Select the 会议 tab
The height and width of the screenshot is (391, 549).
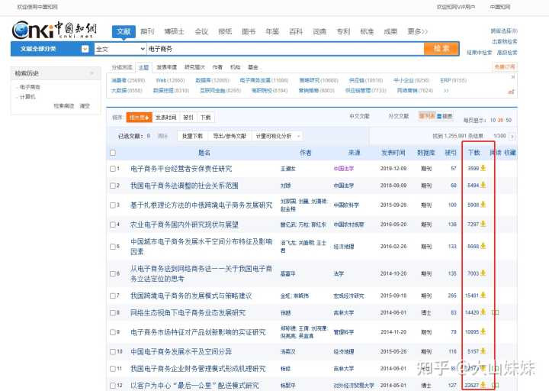pos(201,31)
